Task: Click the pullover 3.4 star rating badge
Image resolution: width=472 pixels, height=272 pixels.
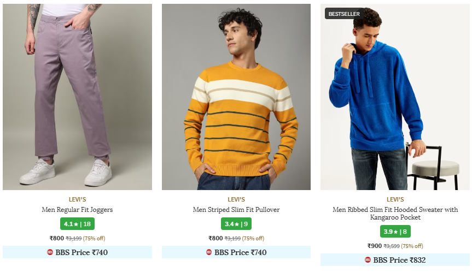Action: (x=236, y=224)
